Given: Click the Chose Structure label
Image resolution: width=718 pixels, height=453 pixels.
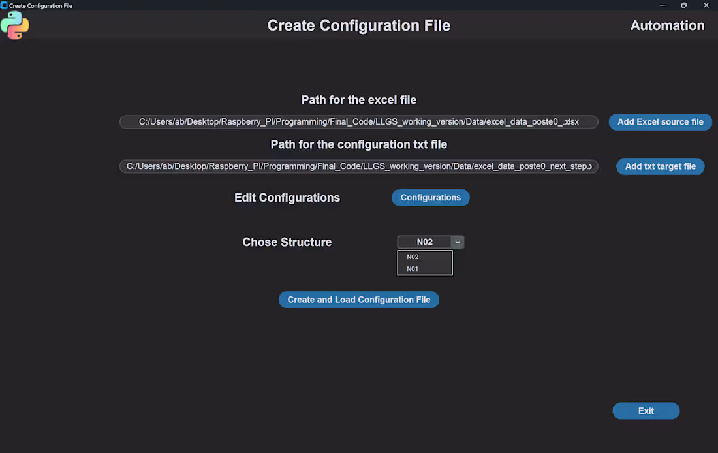Looking at the screenshot, I should tap(287, 242).
